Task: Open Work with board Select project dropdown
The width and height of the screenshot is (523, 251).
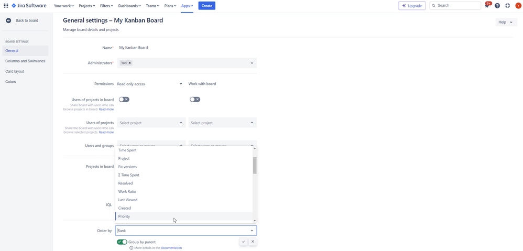Action: (223, 123)
